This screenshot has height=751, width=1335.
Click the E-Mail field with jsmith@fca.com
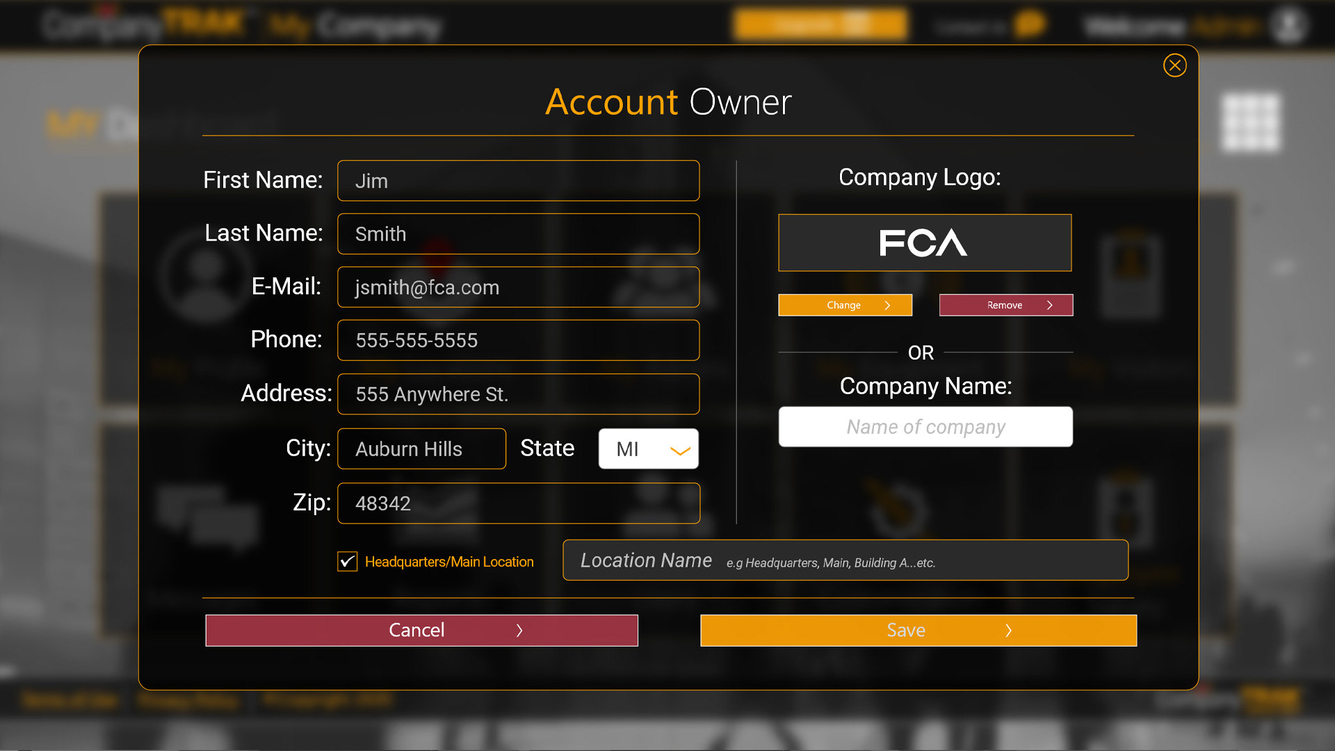click(x=518, y=287)
